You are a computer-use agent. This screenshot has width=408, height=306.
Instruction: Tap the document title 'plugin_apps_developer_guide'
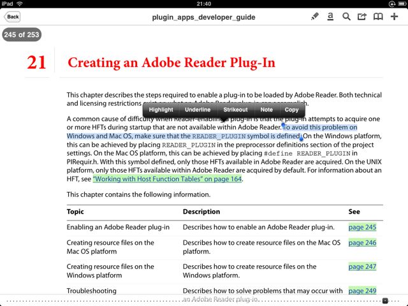click(203, 17)
